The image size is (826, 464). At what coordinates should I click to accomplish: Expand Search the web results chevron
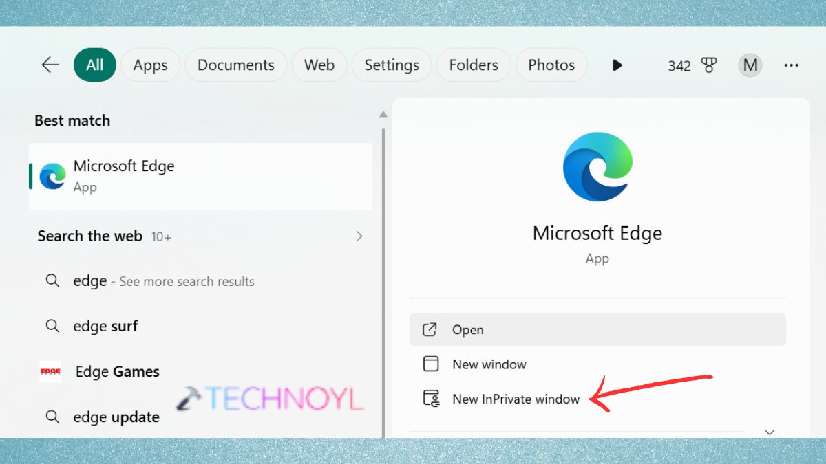tap(359, 236)
